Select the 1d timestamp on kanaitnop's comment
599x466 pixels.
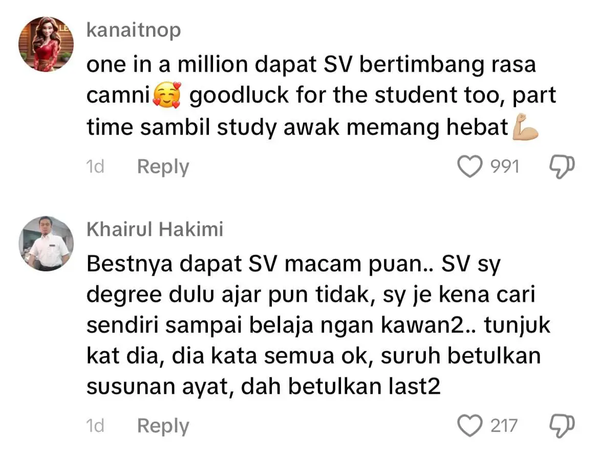[x=95, y=167]
